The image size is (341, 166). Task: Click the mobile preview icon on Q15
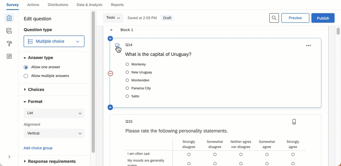(294, 122)
